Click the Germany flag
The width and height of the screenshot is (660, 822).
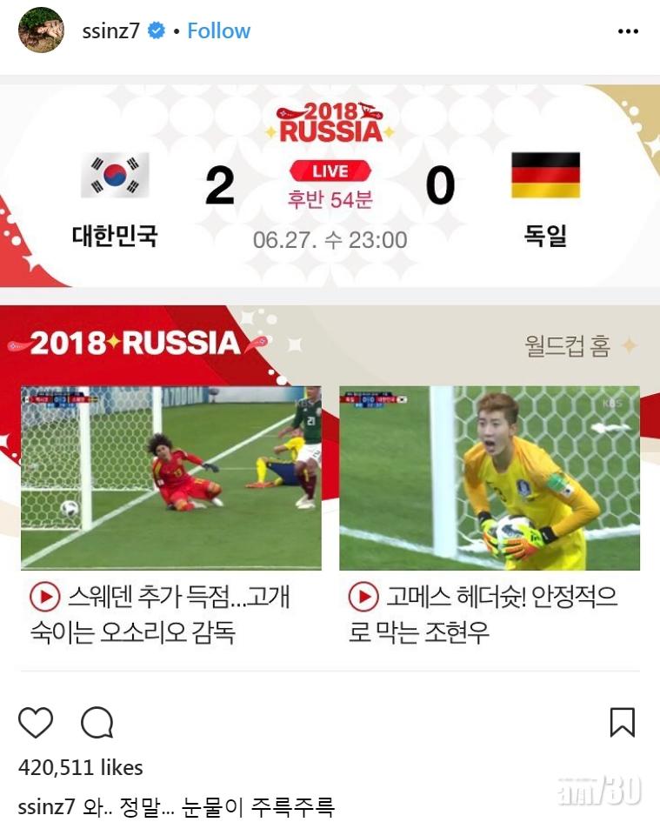545,175
